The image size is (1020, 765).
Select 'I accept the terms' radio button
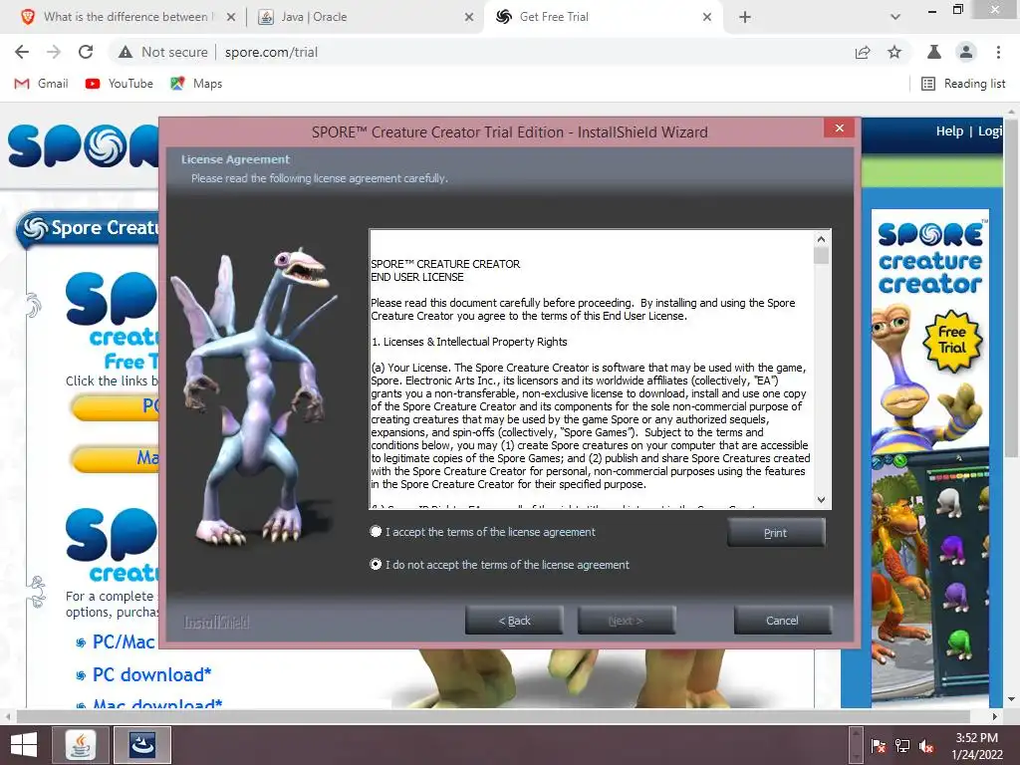(x=376, y=532)
